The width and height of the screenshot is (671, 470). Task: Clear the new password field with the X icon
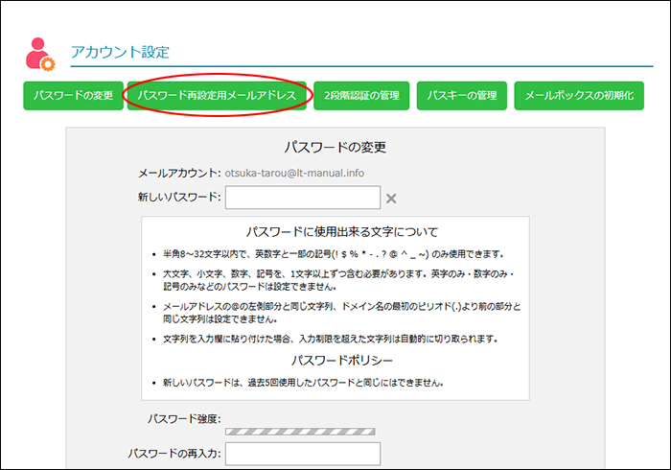point(390,199)
